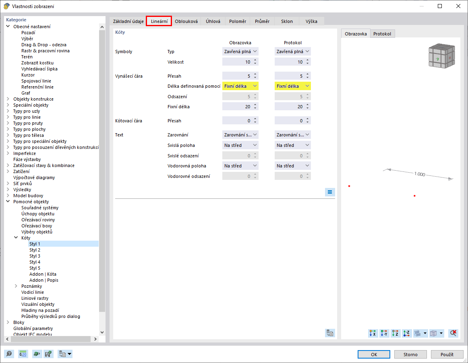Click the down arrow of category tree scrollbar

tap(102, 332)
